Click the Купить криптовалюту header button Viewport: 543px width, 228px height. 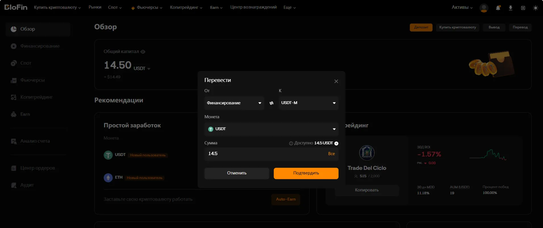[458, 28]
